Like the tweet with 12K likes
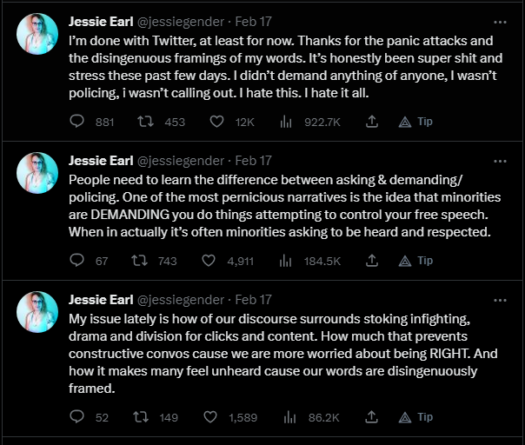This screenshot has height=445, width=525. 216,121
